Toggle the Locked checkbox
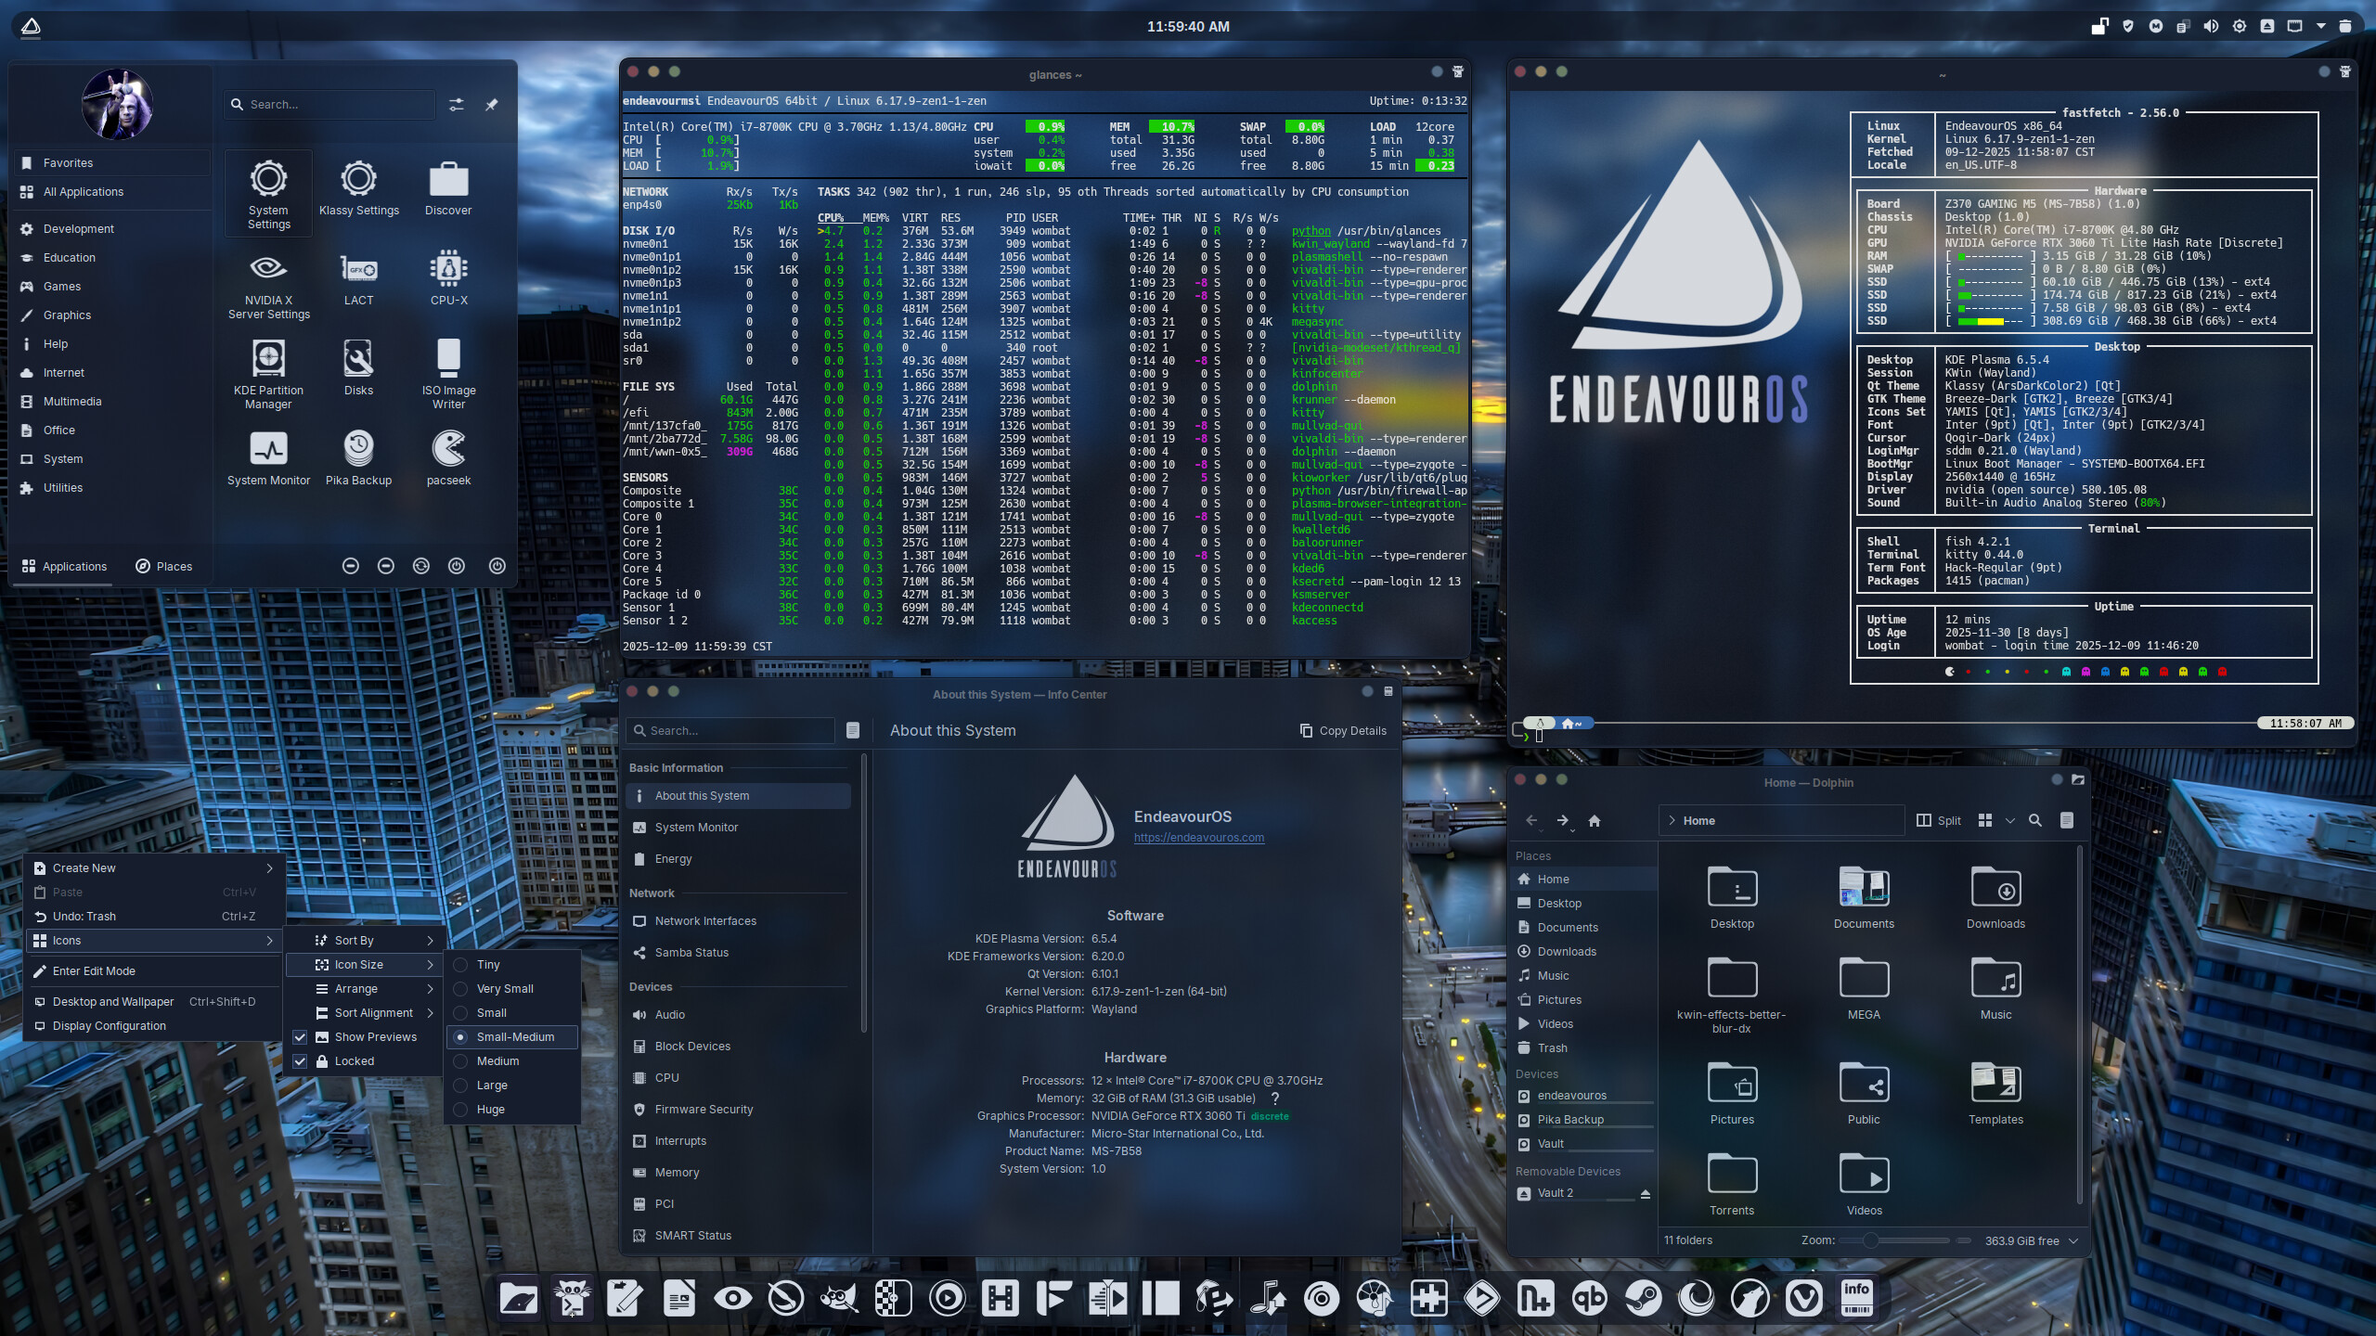 click(354, 1060)
